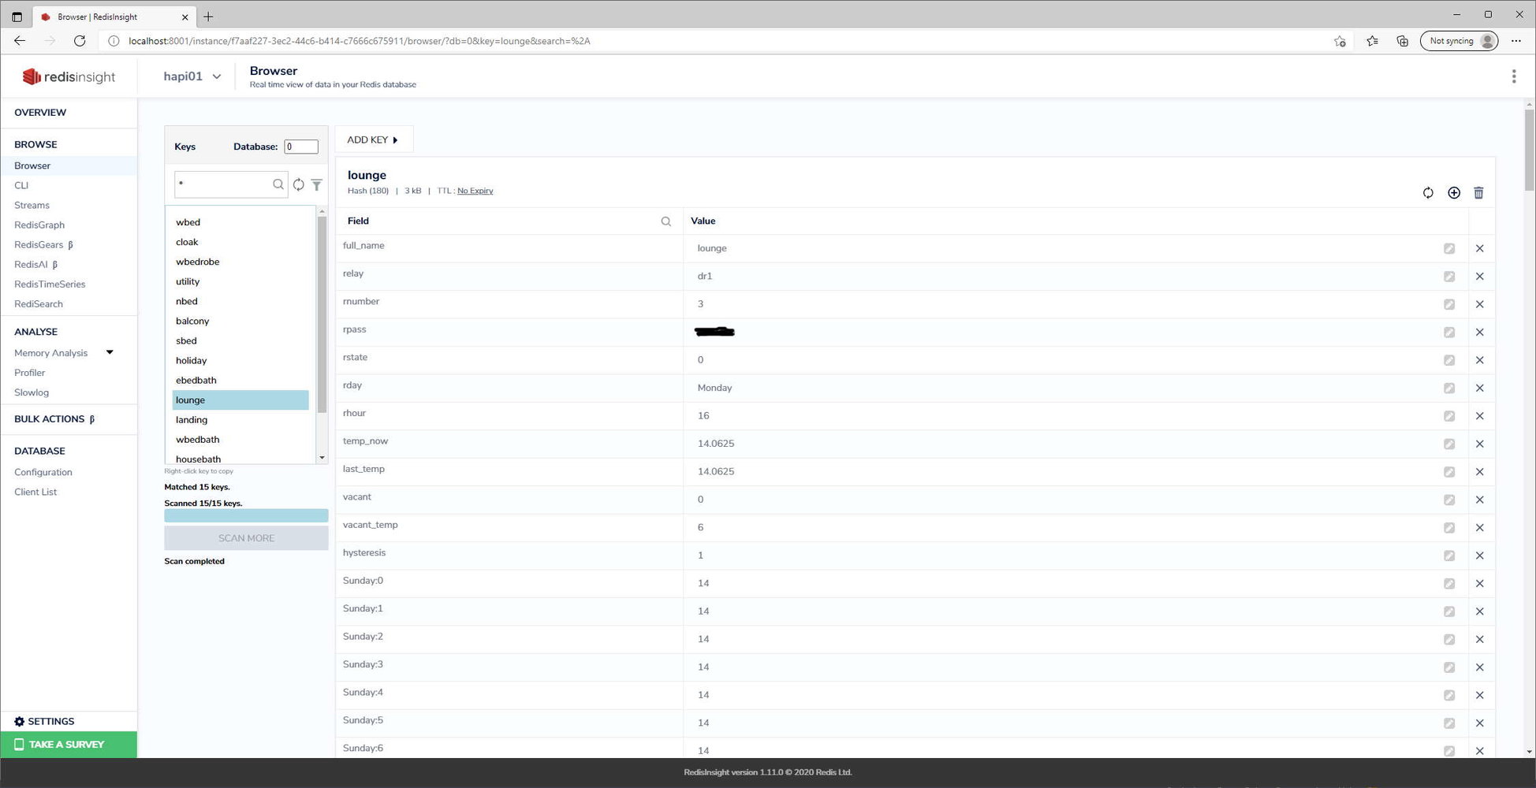The image size is (1536, 788).
Task: Expand the Memory Analysis submenu
Action: [x=110, y=352]
